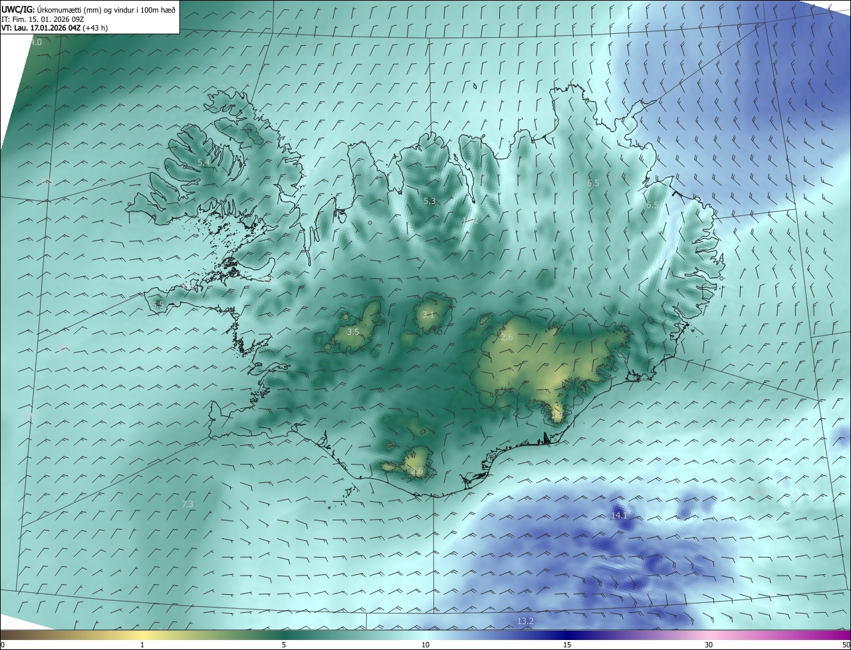Click the 'VT: Lau. 17.01.2026 04Z (+43 h)' line
Image resolution: width=851 pixels, height=650 pixels.
click(x=55, y=28)
